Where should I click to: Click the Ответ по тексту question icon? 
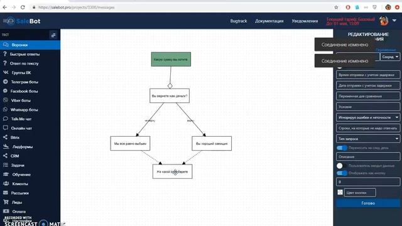[x=5, y=63]
